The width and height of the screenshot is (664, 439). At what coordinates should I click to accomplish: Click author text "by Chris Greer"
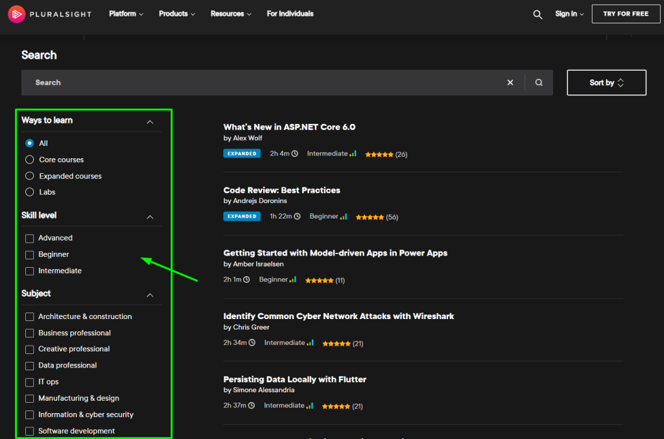point(246,327)
